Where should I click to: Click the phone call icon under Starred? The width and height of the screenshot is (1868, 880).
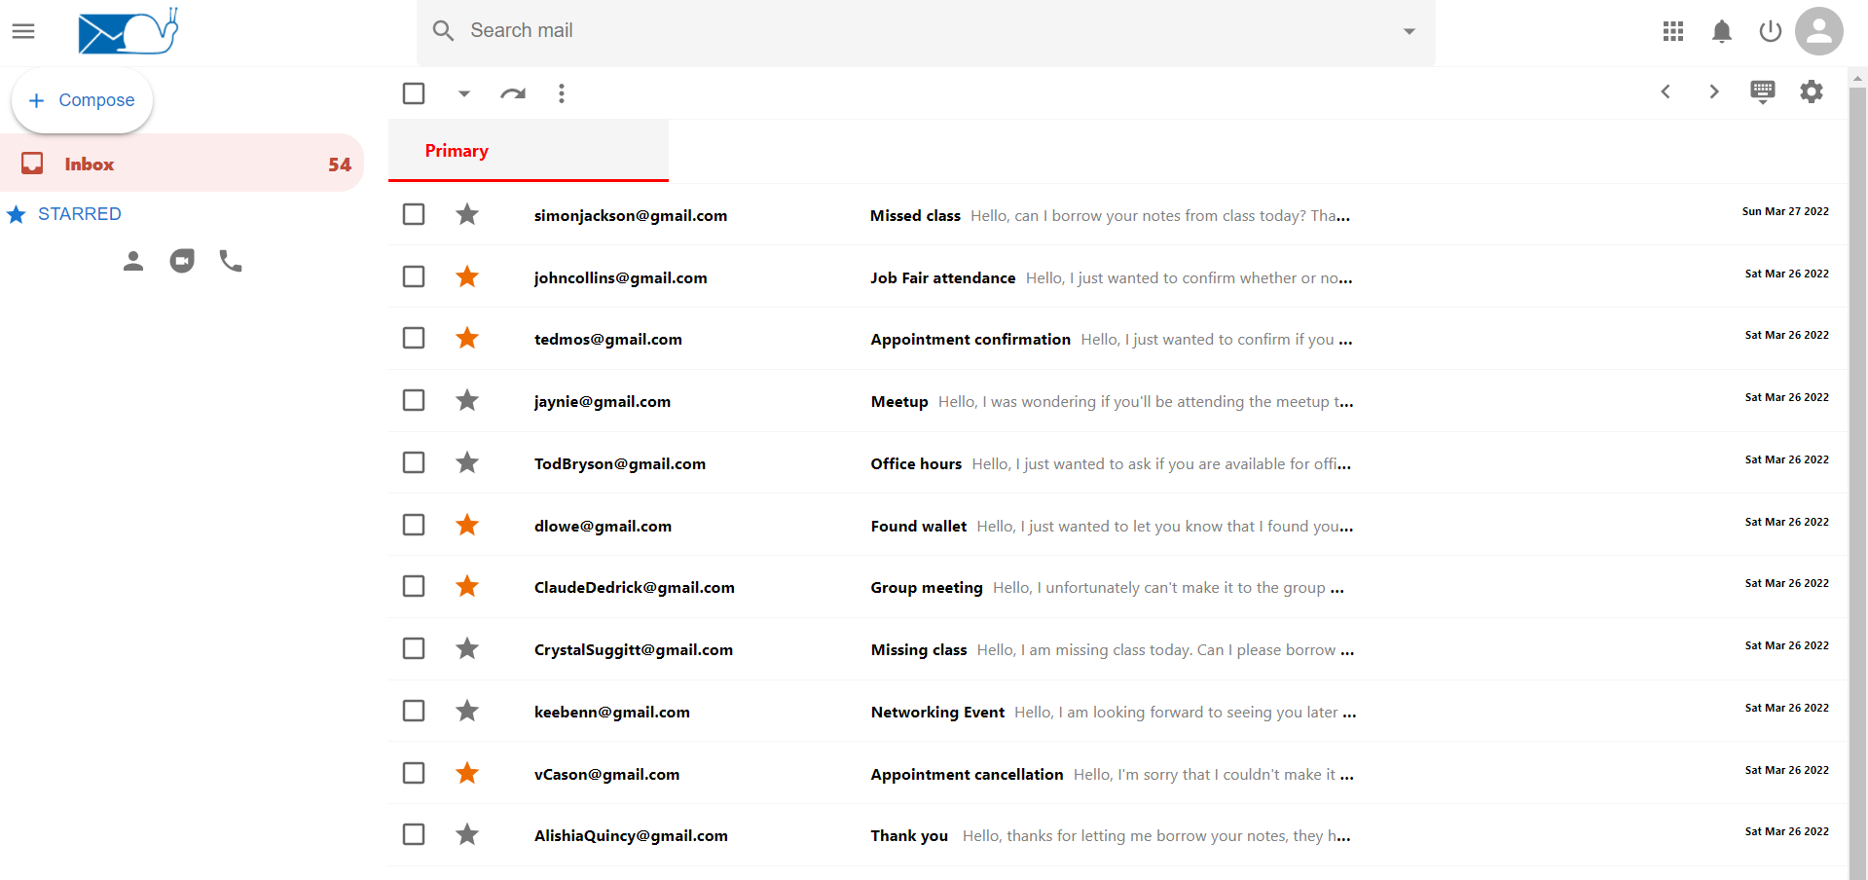pyautogui.click(x=230, y=260)
